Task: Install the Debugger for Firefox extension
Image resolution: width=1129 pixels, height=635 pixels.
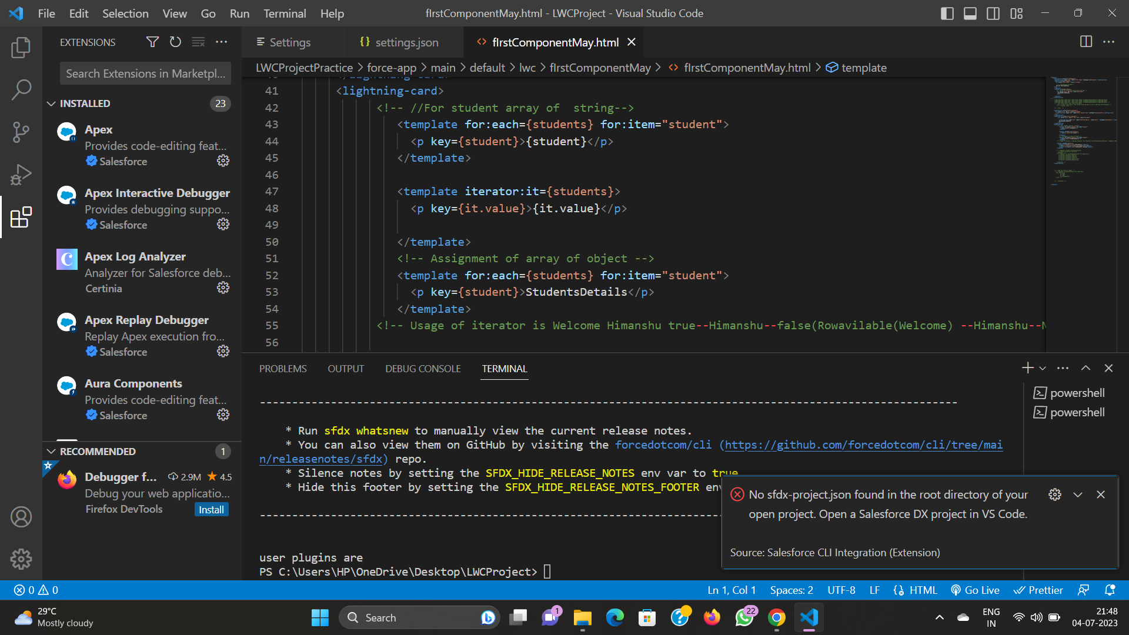Action: tap(211, 510)
